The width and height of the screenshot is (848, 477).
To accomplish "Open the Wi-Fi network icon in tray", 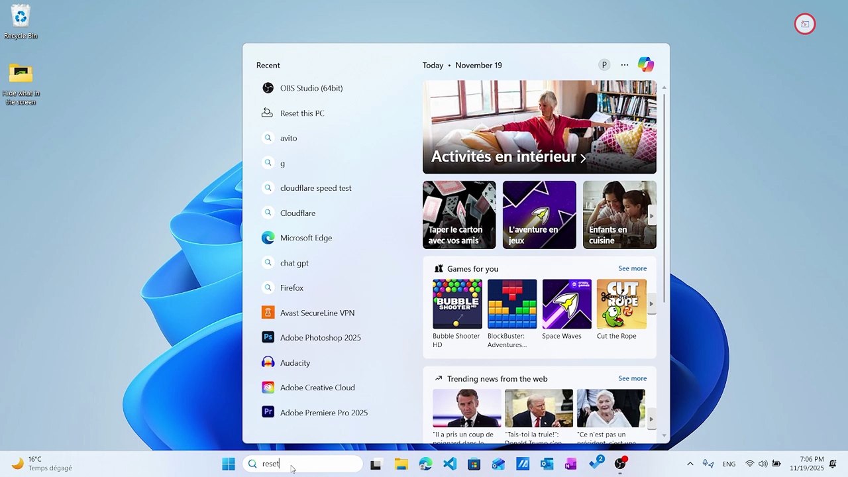I will coord(750,464).
